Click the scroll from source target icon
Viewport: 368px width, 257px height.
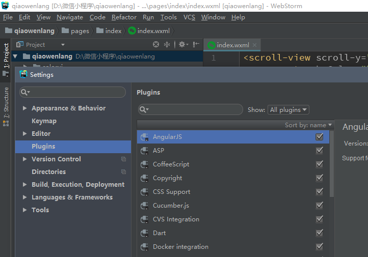156,44
